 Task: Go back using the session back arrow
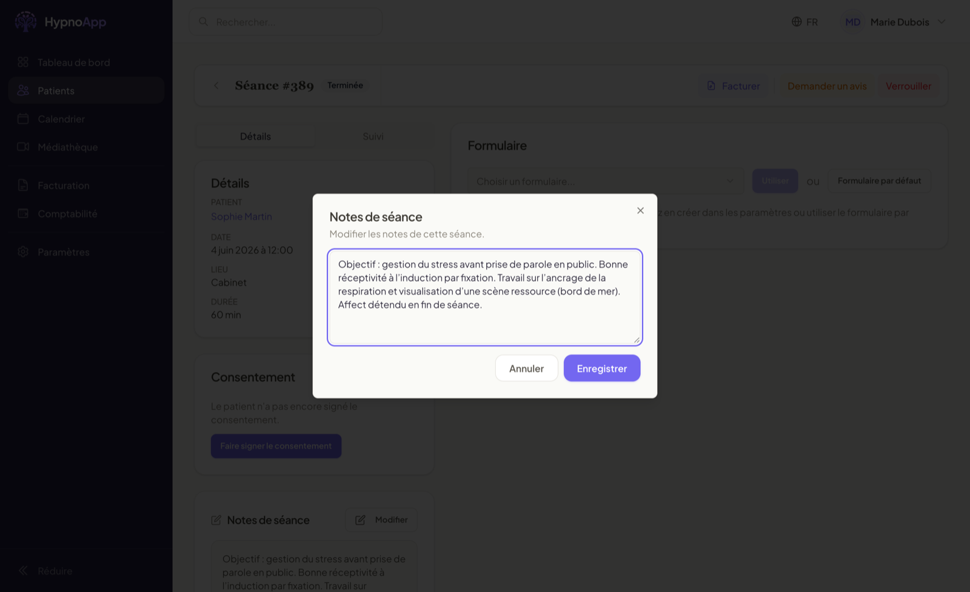(x=216, y=86)
